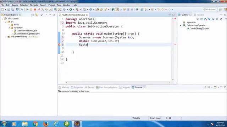Click the error marker on line 8
Viewport: 227px width, 127px height.
pos(59,45)
